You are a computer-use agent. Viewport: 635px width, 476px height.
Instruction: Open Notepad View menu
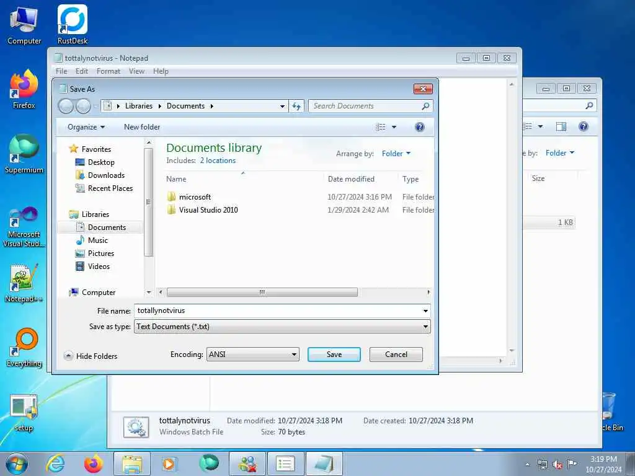[137, 71]
